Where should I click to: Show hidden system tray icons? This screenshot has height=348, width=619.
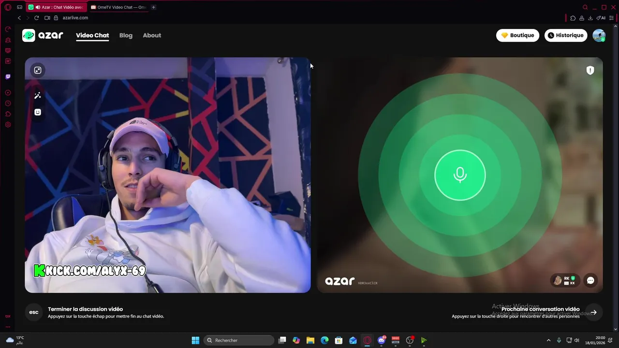click(x=548, y=340)
